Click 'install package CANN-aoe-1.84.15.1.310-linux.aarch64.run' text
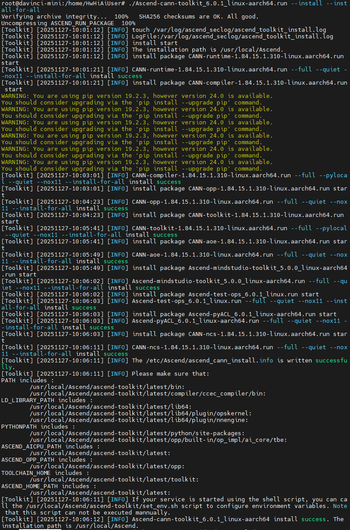Viewport: 350px width, 530px height. coord(231,242)
